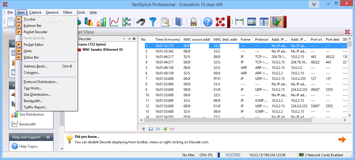Uncheck Toolbar in the View menu
The height and width of the screenshot is (160, 355).
[x=19, y=19]
